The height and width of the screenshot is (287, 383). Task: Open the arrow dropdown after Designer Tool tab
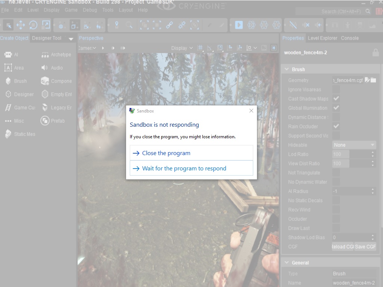[71, 39]
